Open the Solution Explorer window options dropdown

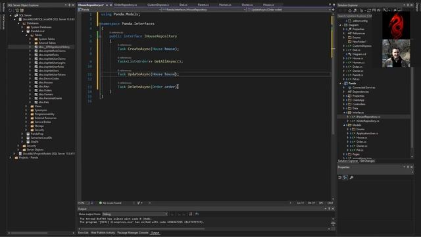tap(405, 5)
